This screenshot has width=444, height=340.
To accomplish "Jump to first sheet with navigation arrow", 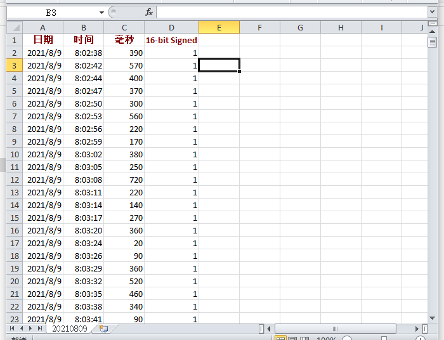I will point(13,329).
